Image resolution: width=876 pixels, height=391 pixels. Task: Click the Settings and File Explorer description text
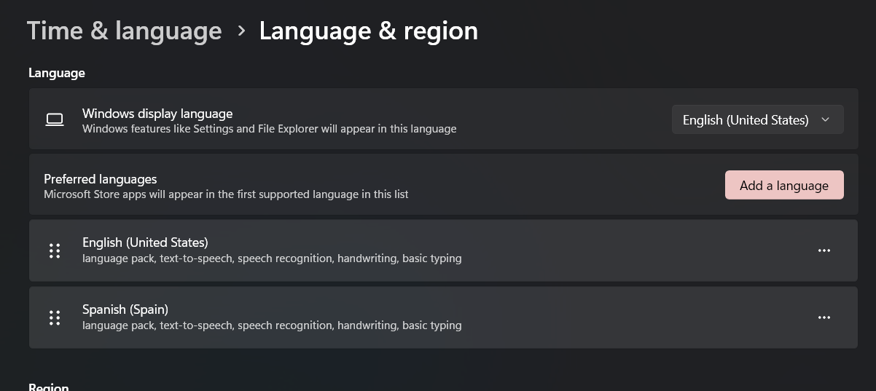269,129
